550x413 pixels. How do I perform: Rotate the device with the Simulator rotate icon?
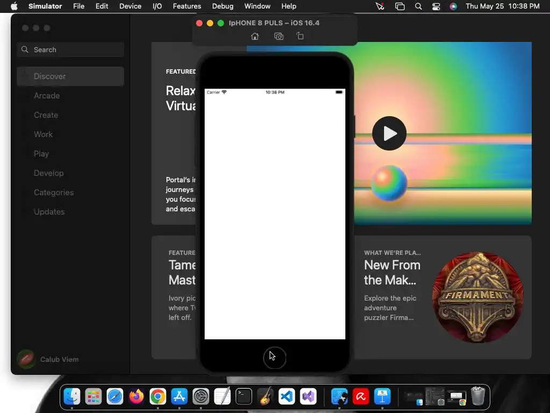pos(300,36)
